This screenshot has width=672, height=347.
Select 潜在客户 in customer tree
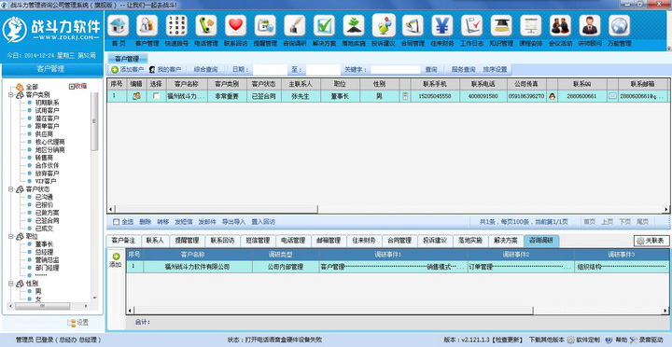(x=48, y=118)
